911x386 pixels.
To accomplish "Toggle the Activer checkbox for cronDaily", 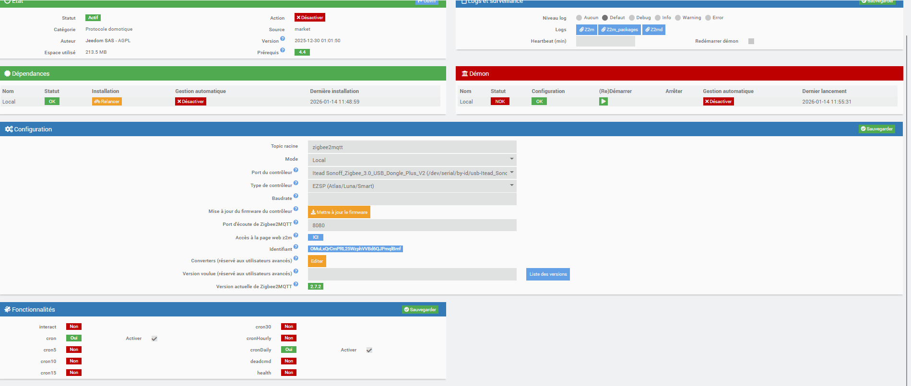I will coord(369,350).
